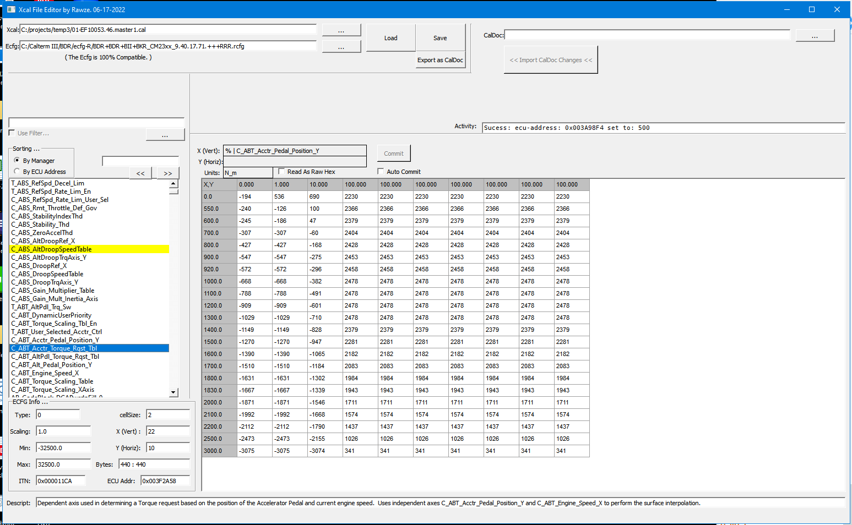Image resolution: width=852 pixels, height=525 pixels.
Task: Click cell value 690 in table
Action: pyautogui.click(x=325, y=196)
